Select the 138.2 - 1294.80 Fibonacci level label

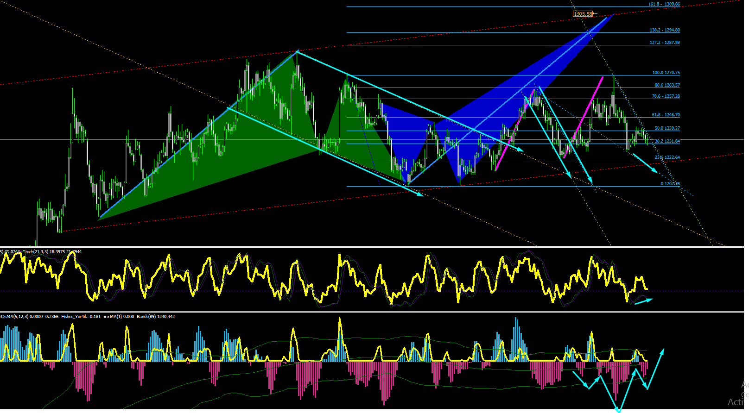(665, 30)
